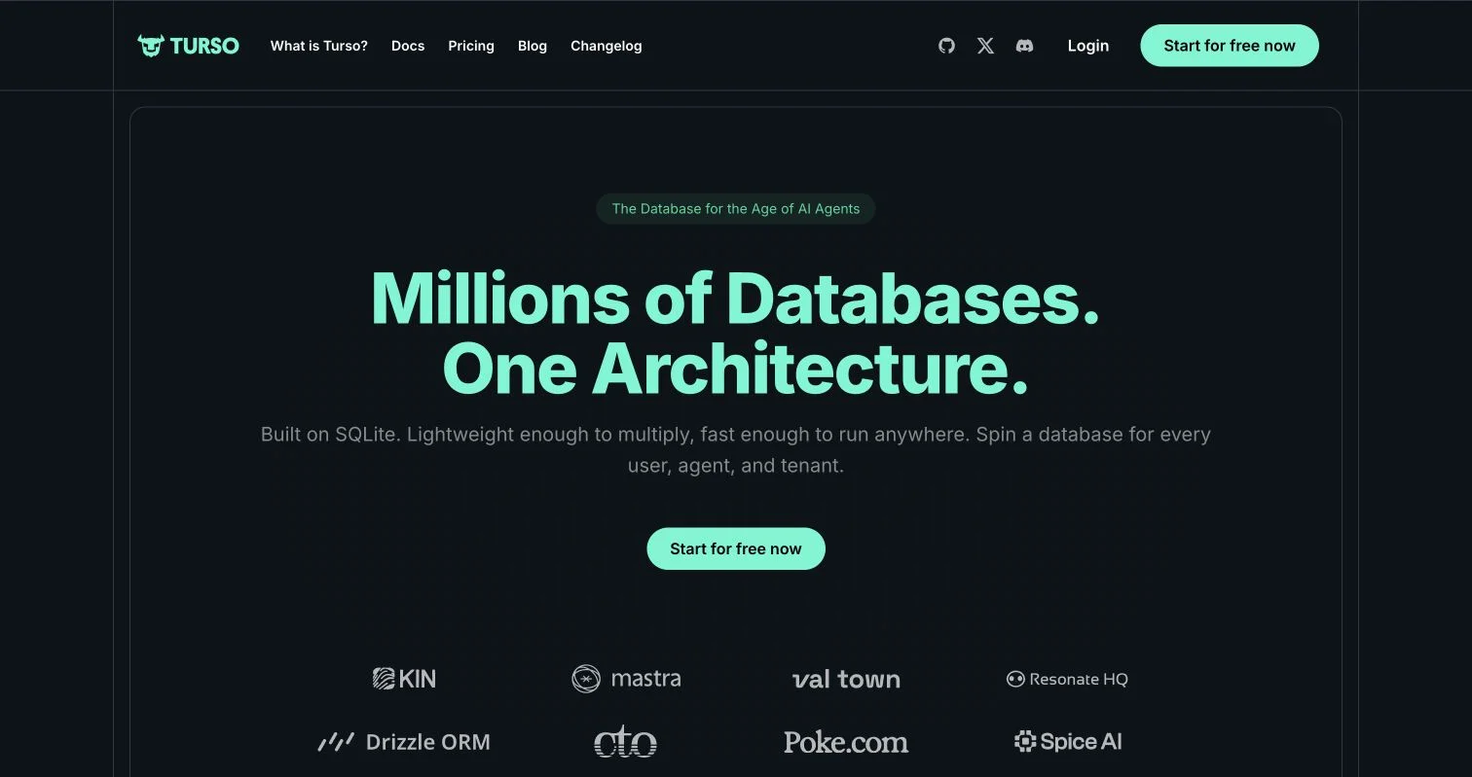Open the Changelog nav link
The image size is (1472, 777).
pyautogui.click(x=607, y=46)
